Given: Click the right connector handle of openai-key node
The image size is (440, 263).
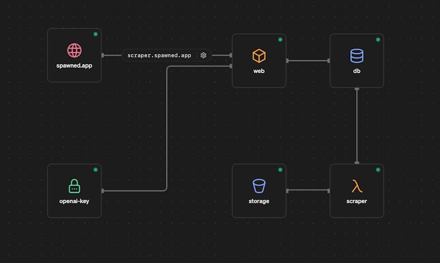Looking at the screenshot, I should 103,191.
